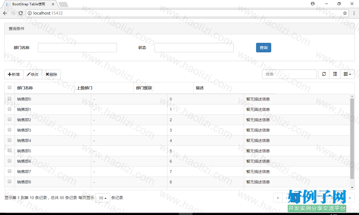Check the box for 销售部5
This screenshot has width=359, height=215.
(10, 150)
